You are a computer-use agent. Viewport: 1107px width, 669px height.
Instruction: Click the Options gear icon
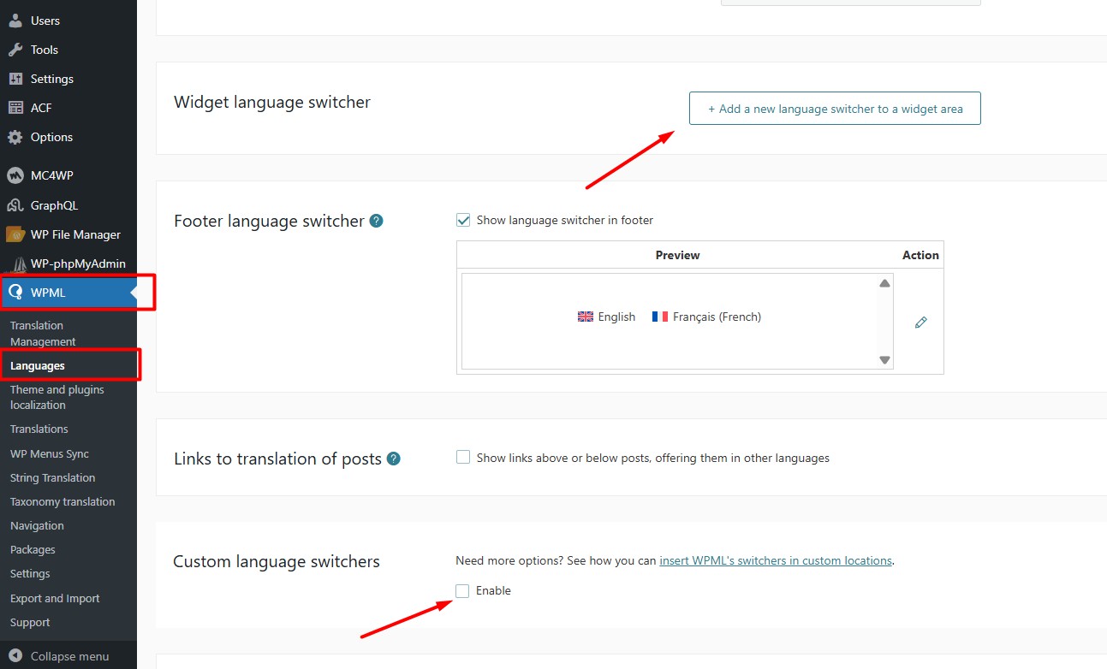click(15, 137)
